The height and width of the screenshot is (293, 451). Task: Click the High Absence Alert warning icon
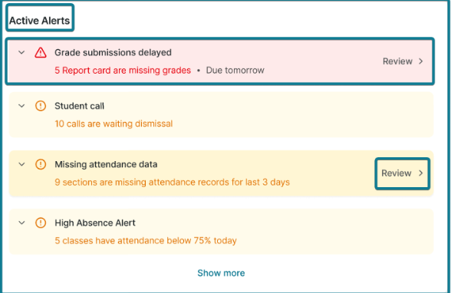tap(41, 223)
